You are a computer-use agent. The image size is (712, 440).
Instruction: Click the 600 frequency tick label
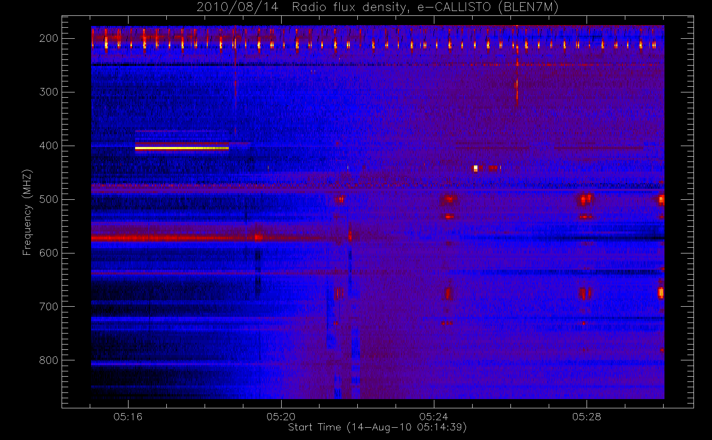[x=48, y=253]
